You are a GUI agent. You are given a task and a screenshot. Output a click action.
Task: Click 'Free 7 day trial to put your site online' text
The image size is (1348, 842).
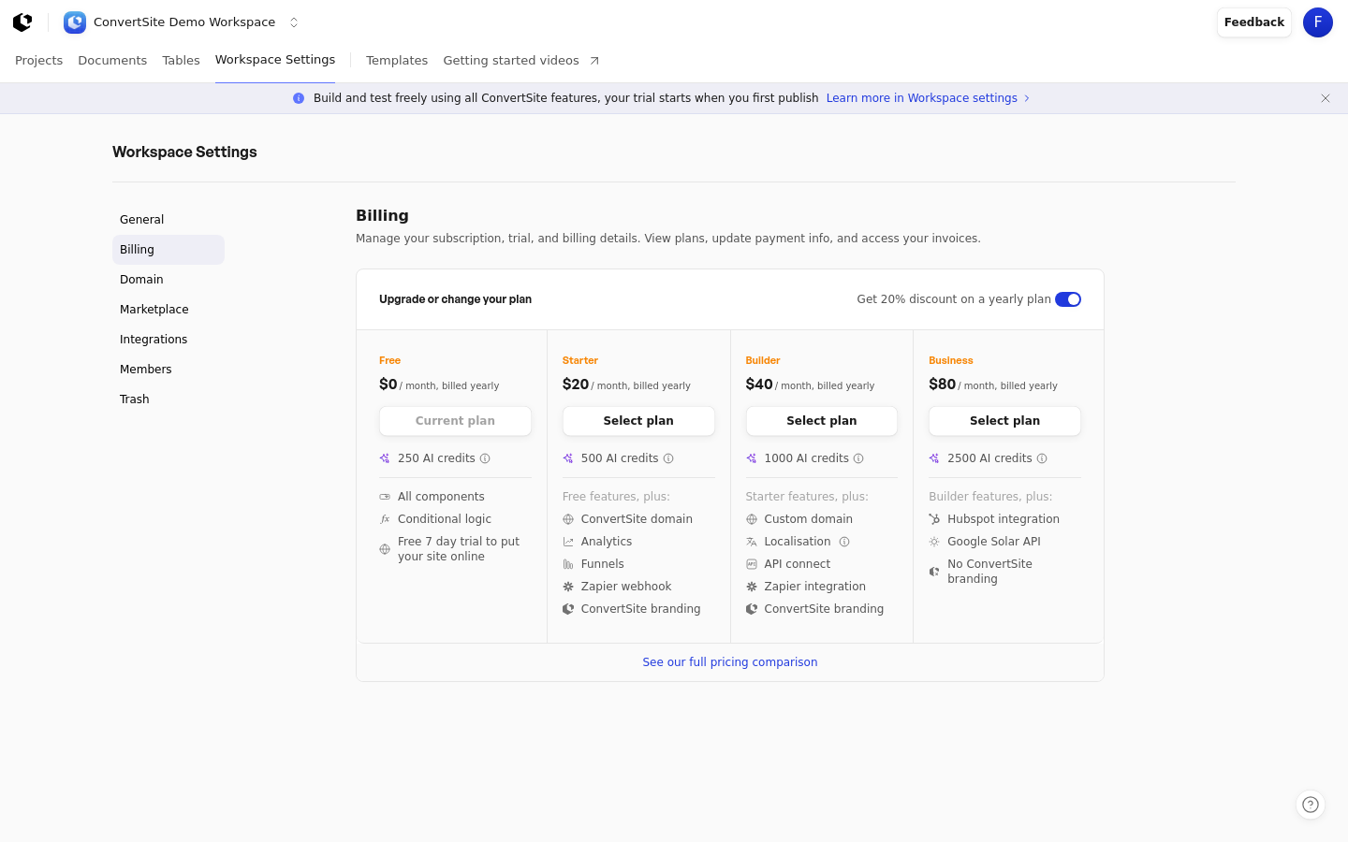pyautogui.click(x=459, y=549)
